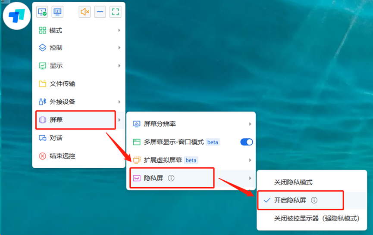Click info icon next to 开启隐私屏
The image size is (373, 235).
pyautogui.click(x=314, y=200)
